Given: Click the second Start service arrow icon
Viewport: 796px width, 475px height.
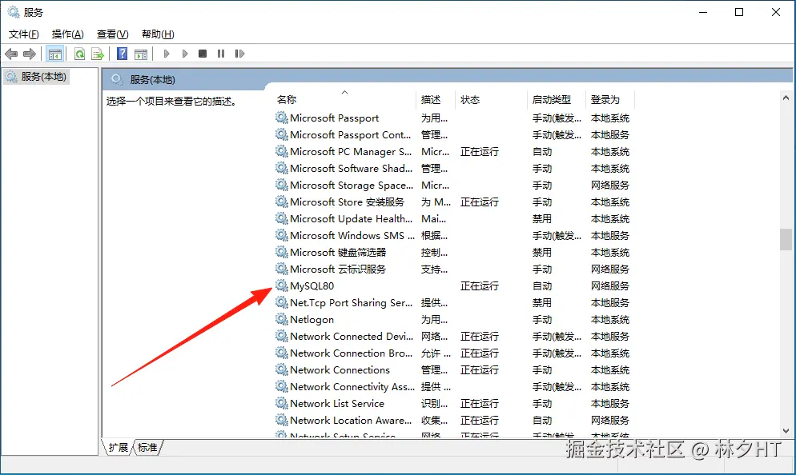Looking at the screenshot, I should tap(185, 54).
